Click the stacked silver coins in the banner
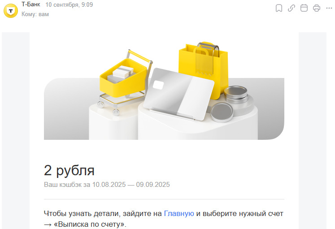This screenshot has width=335, height=229. [236, 95]
